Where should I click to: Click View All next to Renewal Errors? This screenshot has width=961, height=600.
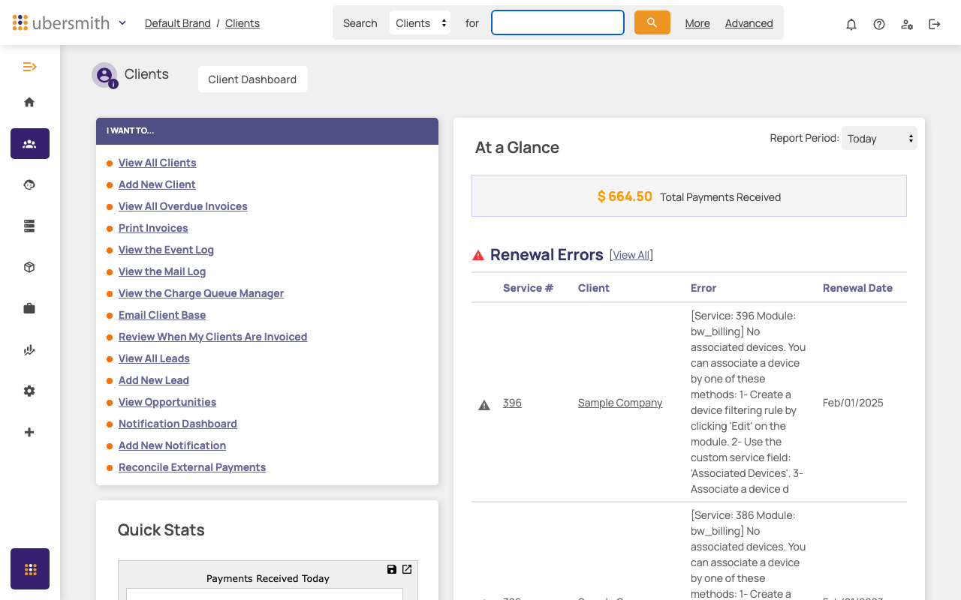(631, 255)
